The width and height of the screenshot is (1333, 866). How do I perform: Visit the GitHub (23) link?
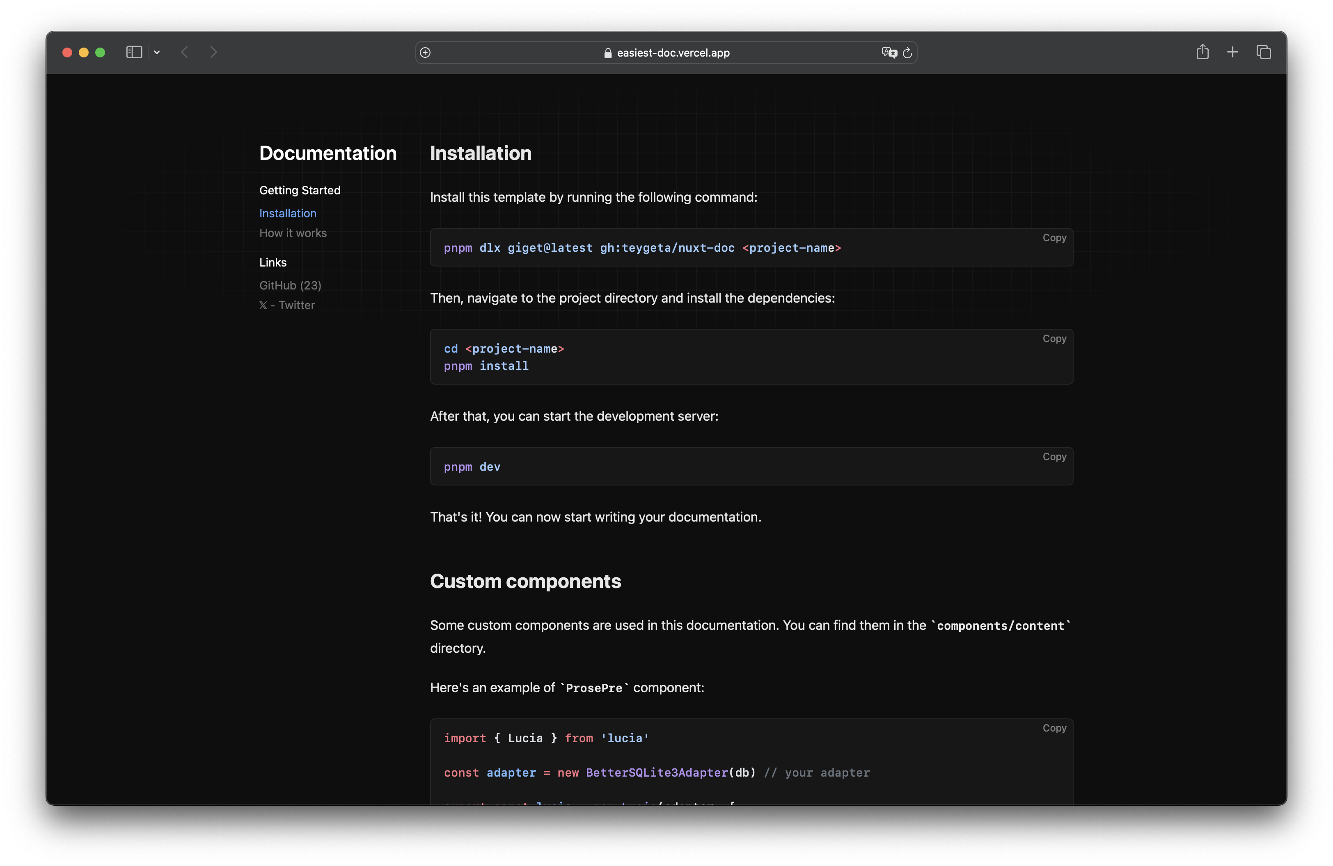coord(290,285)
